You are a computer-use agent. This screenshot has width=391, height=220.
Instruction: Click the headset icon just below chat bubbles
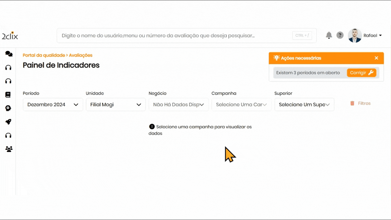pos(8,68)
